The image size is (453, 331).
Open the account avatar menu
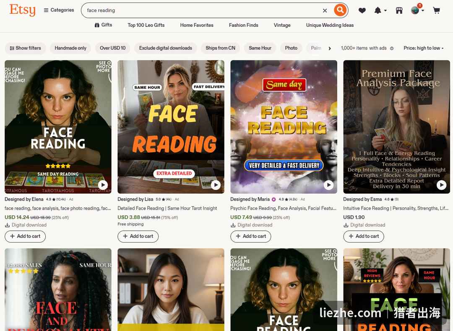pyautogui.click(x=417, y=10)
